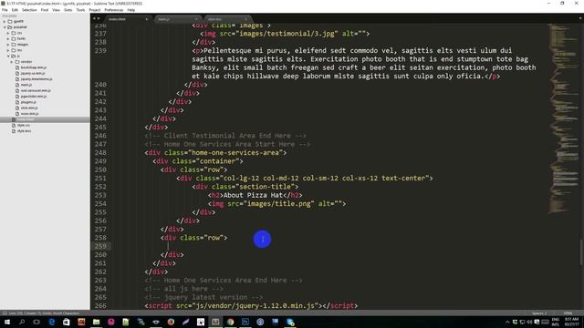Click line number 248 in gutter
584x328 pixels.
100,152
